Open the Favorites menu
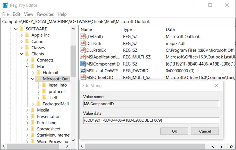This screenshot has width=236, height=150. click(46, 14)
